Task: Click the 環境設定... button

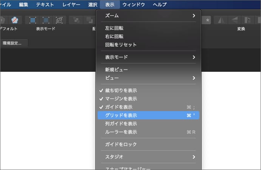Action: [15, 43]
